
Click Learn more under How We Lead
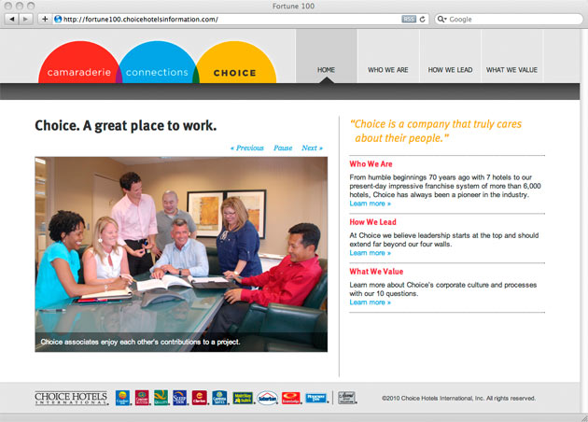(371, 253)
